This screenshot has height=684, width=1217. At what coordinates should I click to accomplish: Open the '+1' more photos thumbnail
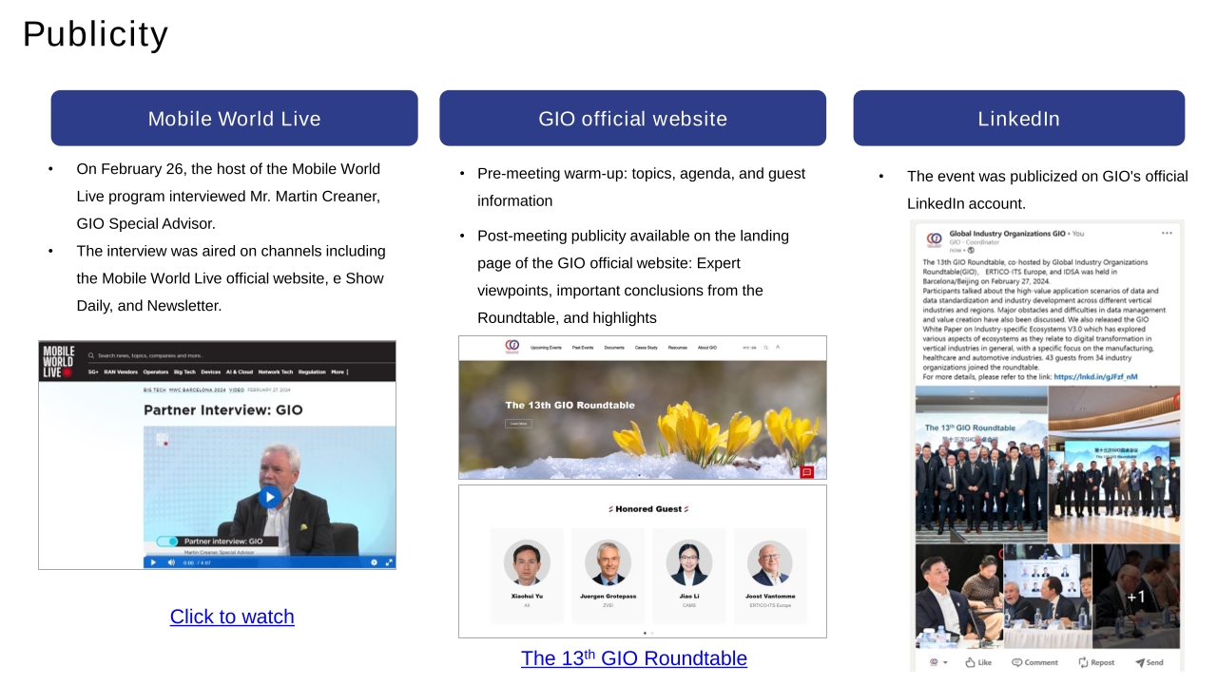pyautogui.click(x=1136, y=597)
